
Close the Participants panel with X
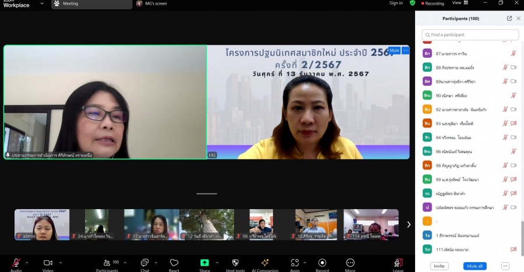(x=518, y=19)
